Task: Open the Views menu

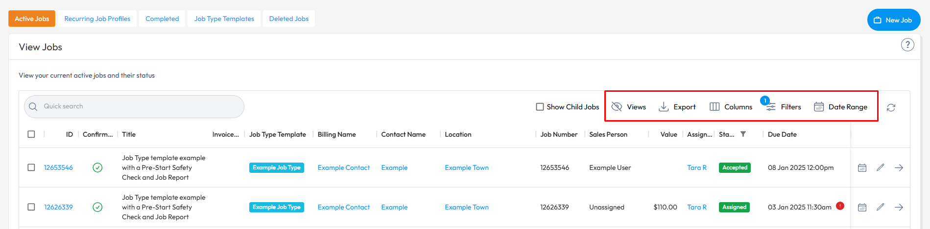Action: [x=629, y=107]
